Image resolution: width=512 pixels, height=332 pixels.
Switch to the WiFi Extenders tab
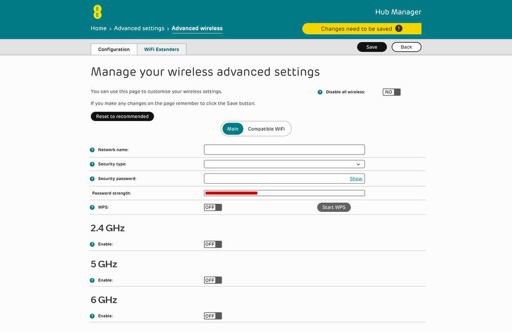162,49
